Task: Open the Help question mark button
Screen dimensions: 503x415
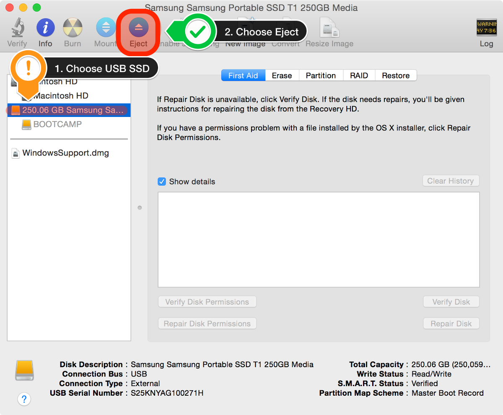Action: pos(24,399)
